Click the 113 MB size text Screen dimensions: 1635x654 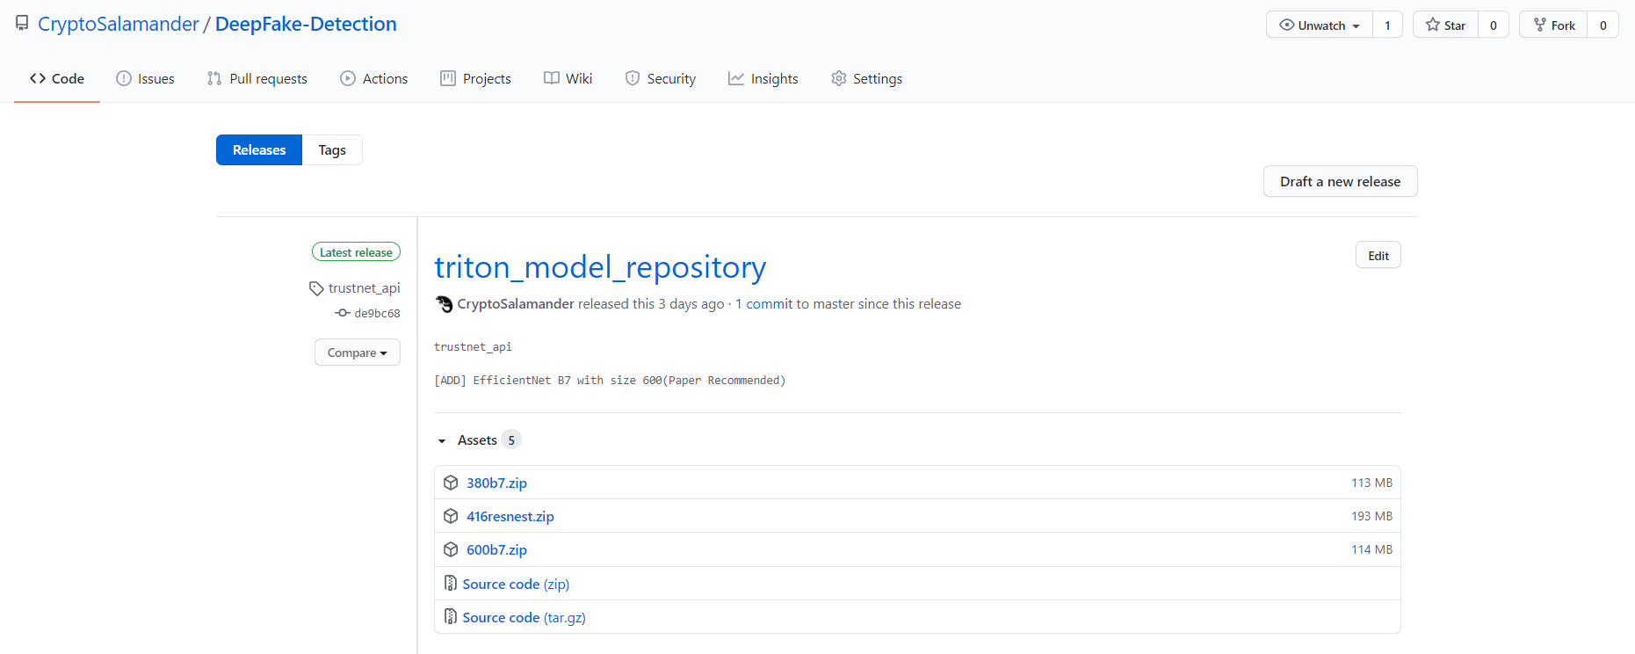(x=1371, y=483)
